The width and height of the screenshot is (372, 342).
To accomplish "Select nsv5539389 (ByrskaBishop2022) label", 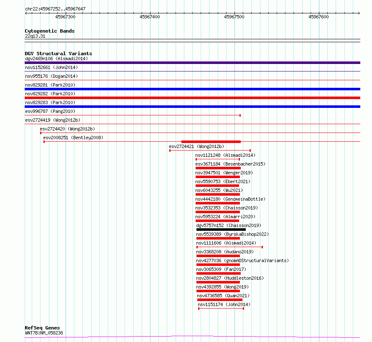I will 232,234.
